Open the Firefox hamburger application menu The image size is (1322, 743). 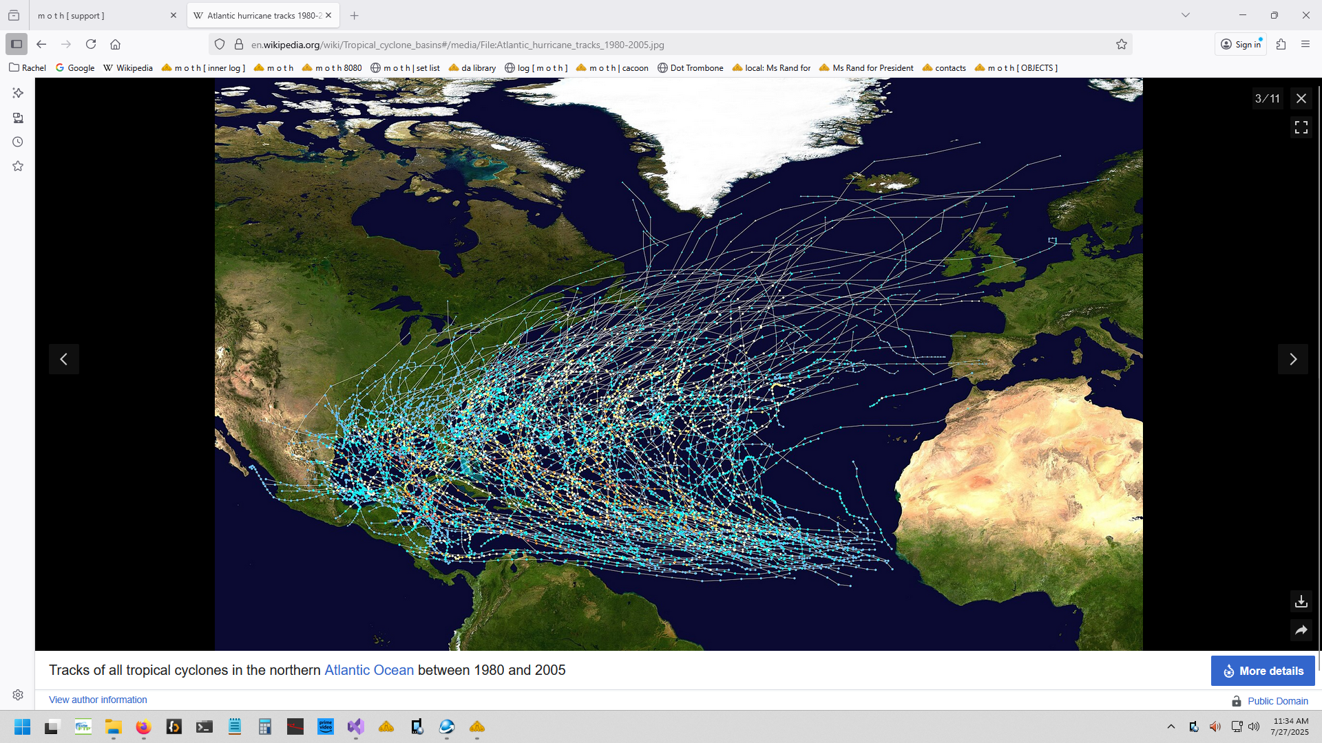(1305, 45)
